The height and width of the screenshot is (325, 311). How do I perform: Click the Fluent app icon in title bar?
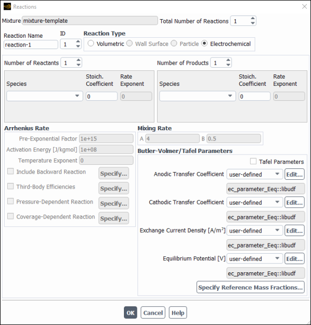7,7
